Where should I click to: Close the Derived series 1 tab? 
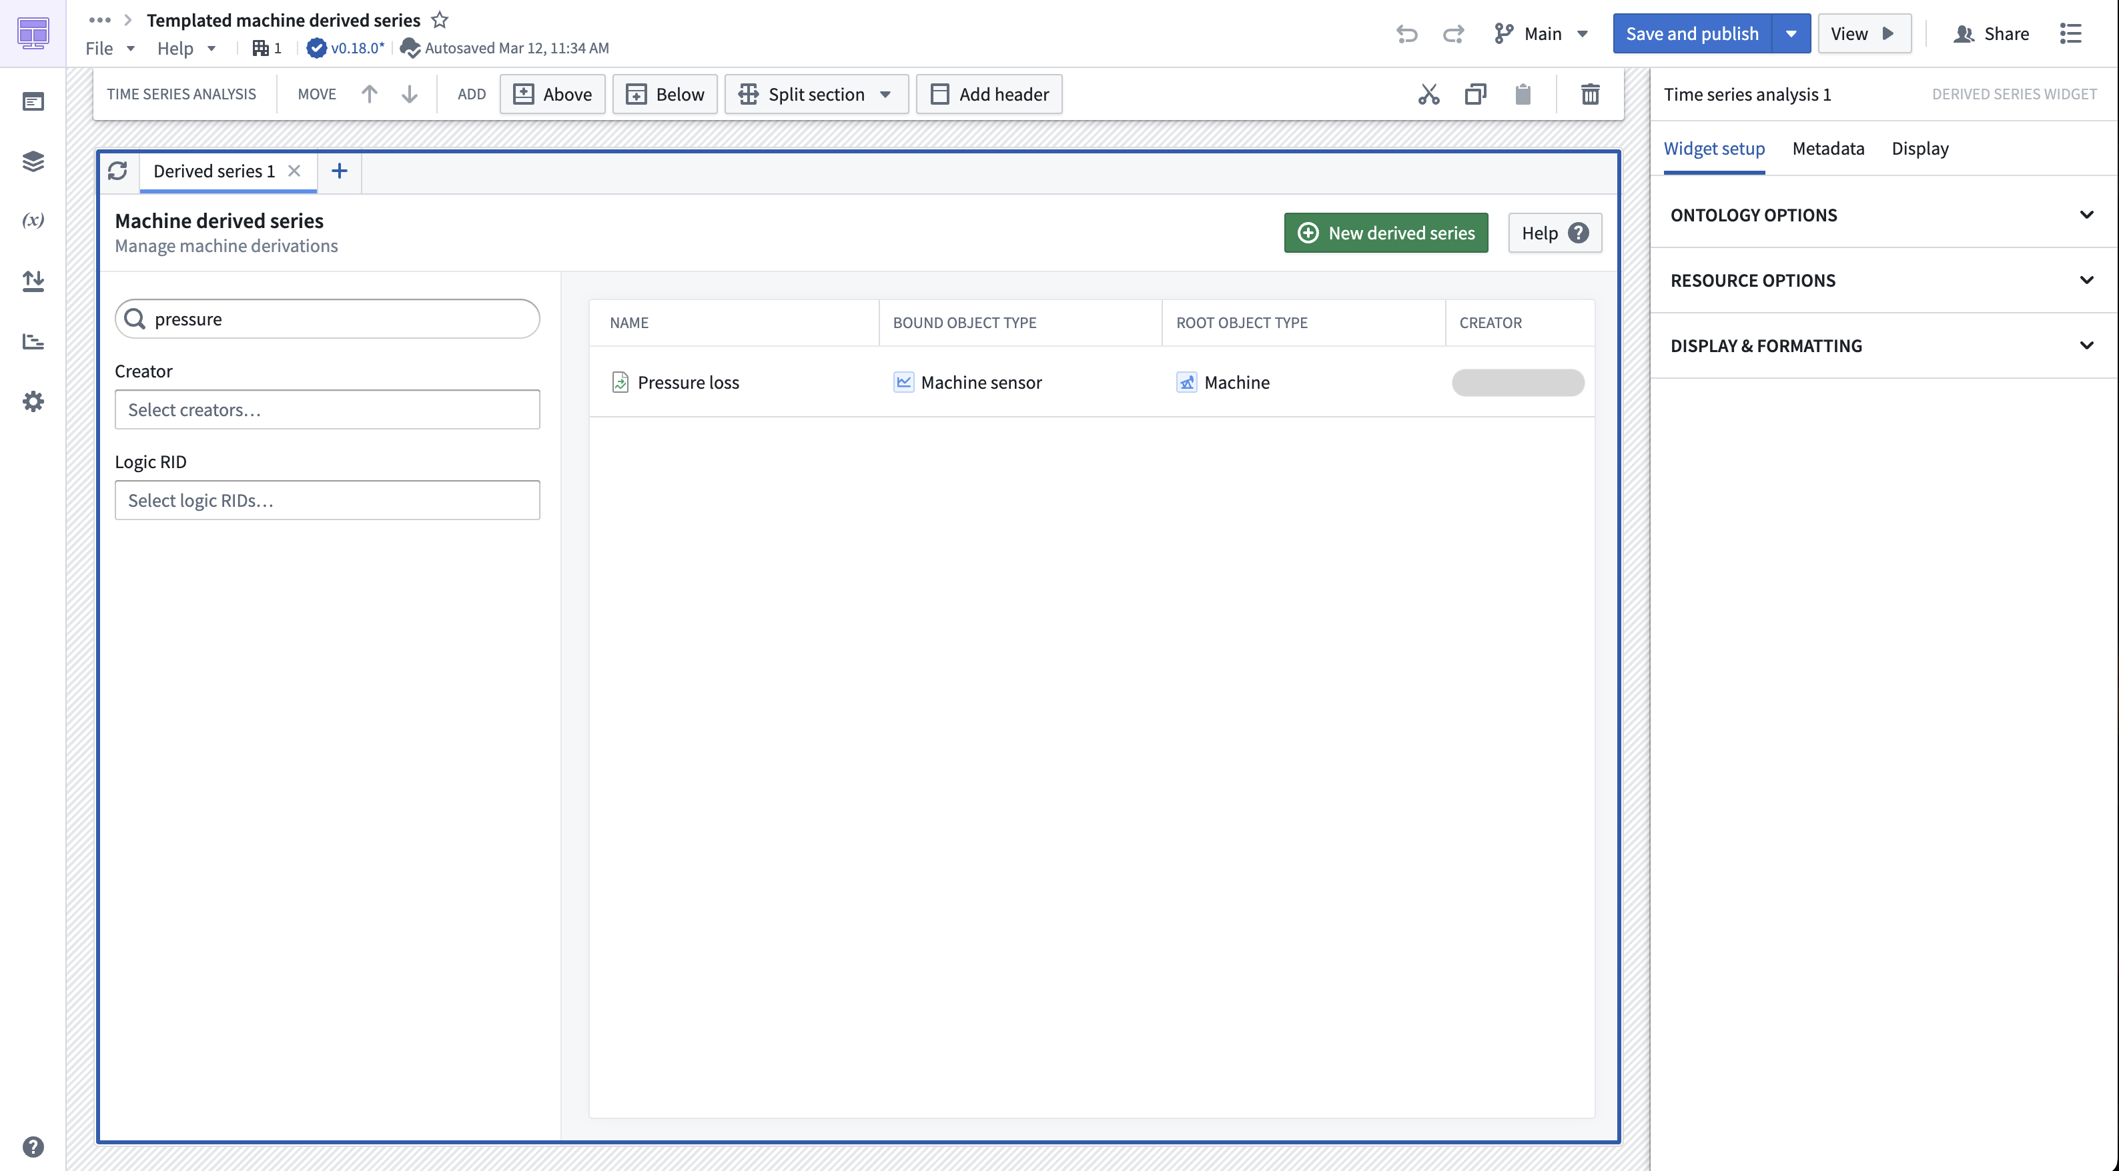point(294,170)
